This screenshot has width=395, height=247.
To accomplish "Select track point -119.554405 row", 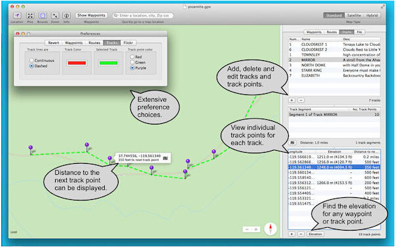I will (334, 193).
